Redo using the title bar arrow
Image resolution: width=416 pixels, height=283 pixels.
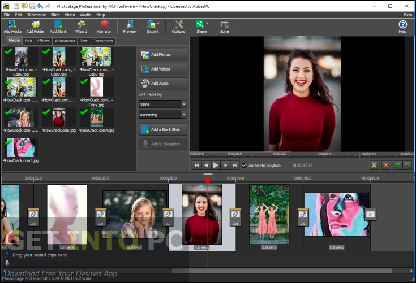[48, 6]
